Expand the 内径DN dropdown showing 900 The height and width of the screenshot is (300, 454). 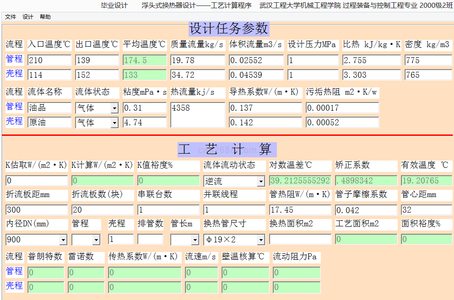[x=63, y=240]
